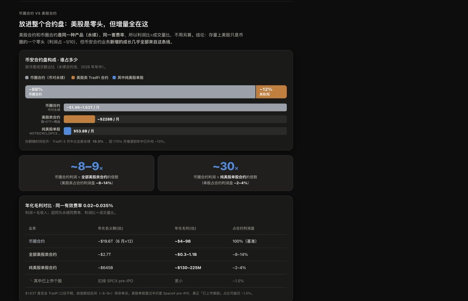Click cell ~1.5% in the table
Image resolution: width=468 pixels, height=301 pixels.
pos(238,281)
